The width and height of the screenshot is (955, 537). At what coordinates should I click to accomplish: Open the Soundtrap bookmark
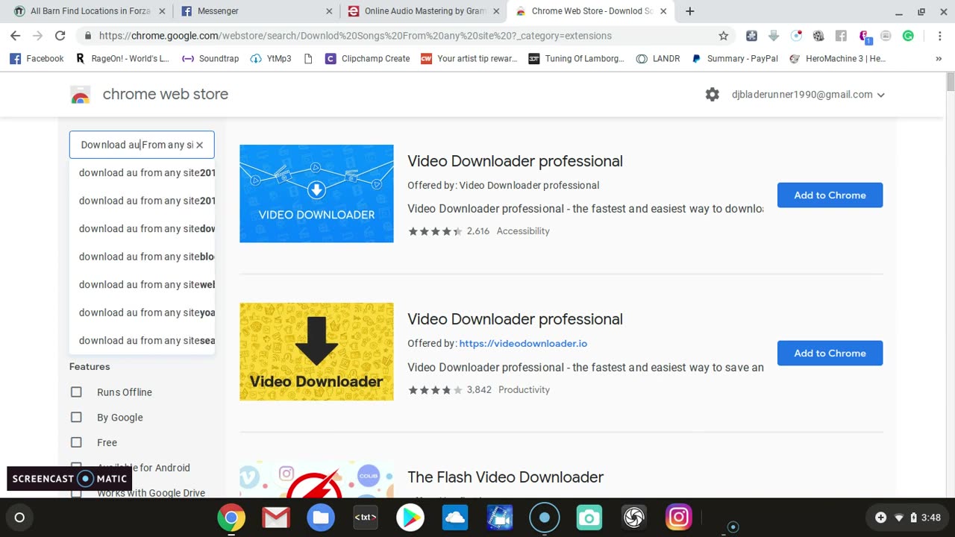[x=210, y=59]
